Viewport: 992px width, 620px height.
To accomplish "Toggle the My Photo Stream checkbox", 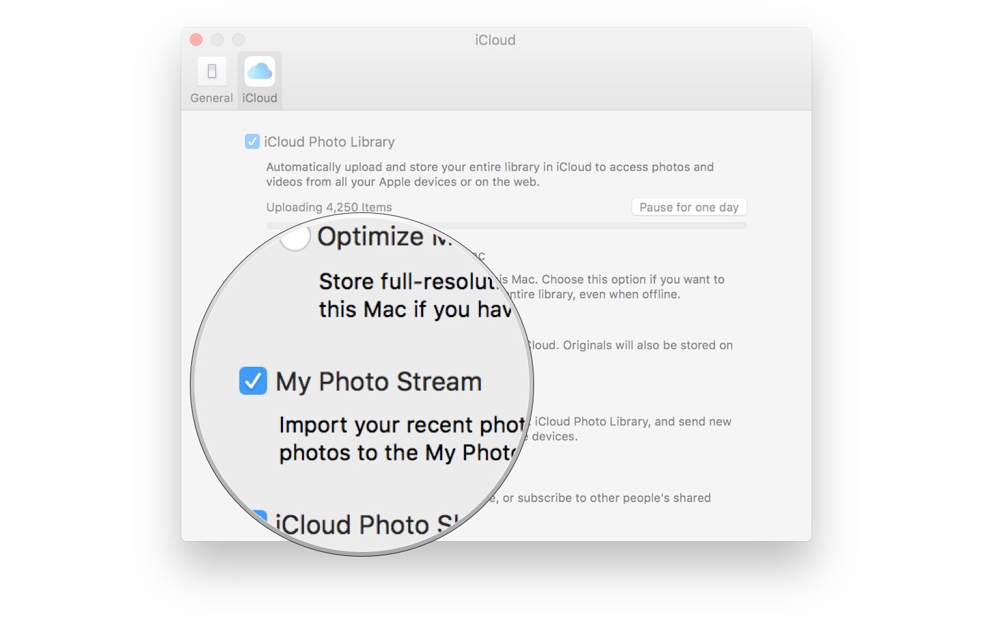I will click(253, 381).
